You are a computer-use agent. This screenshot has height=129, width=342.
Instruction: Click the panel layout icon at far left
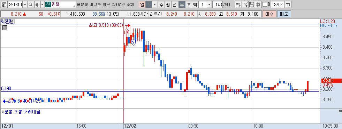tap(5, 5)
